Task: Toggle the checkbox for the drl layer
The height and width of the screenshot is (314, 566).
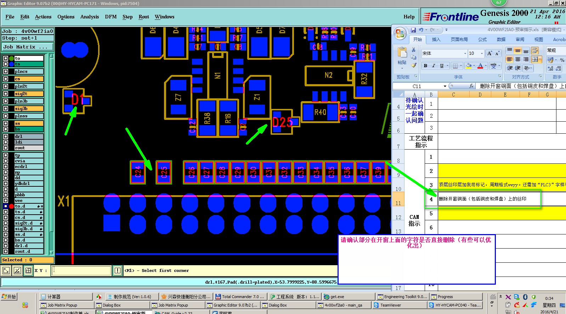Action: click(6, 136)
